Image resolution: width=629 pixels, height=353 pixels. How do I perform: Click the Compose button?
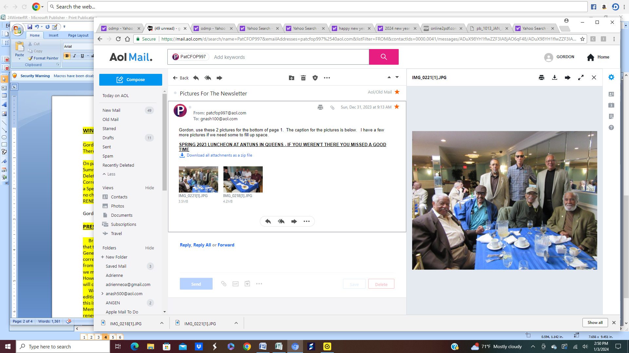pos(131,80)
